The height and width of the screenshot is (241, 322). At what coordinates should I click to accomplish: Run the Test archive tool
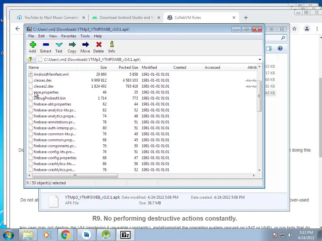59,47
